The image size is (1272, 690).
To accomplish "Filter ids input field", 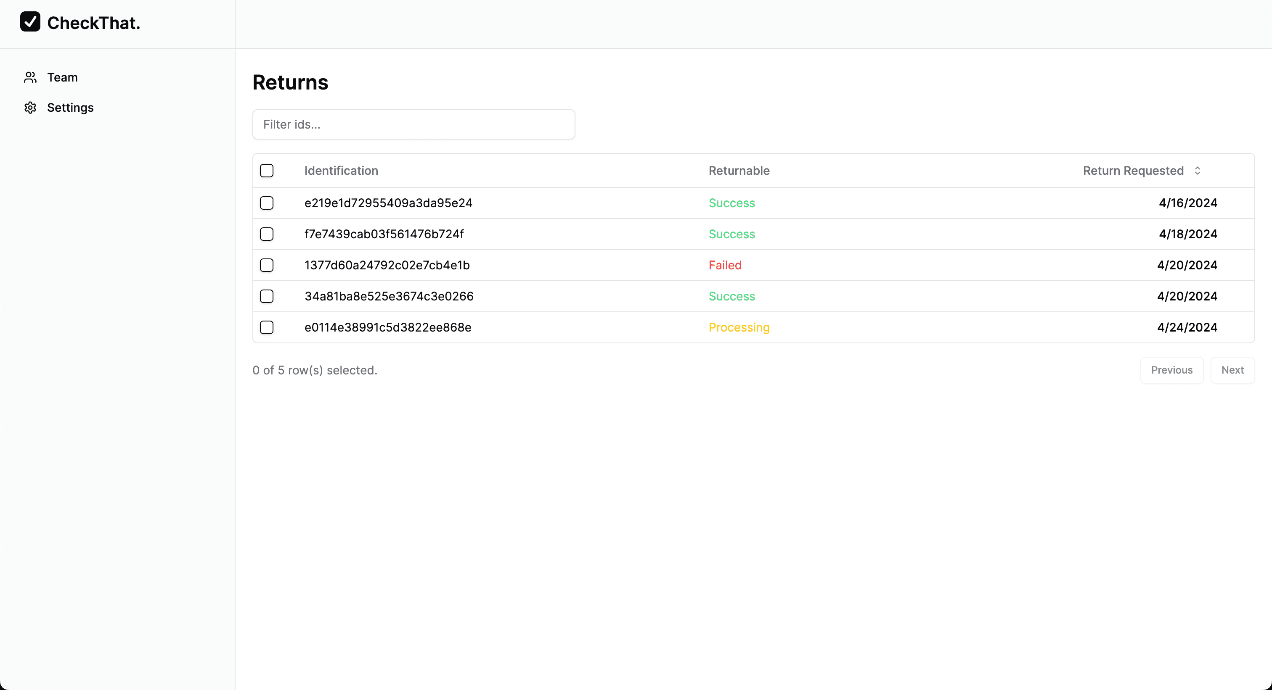I will click(414, 124).
